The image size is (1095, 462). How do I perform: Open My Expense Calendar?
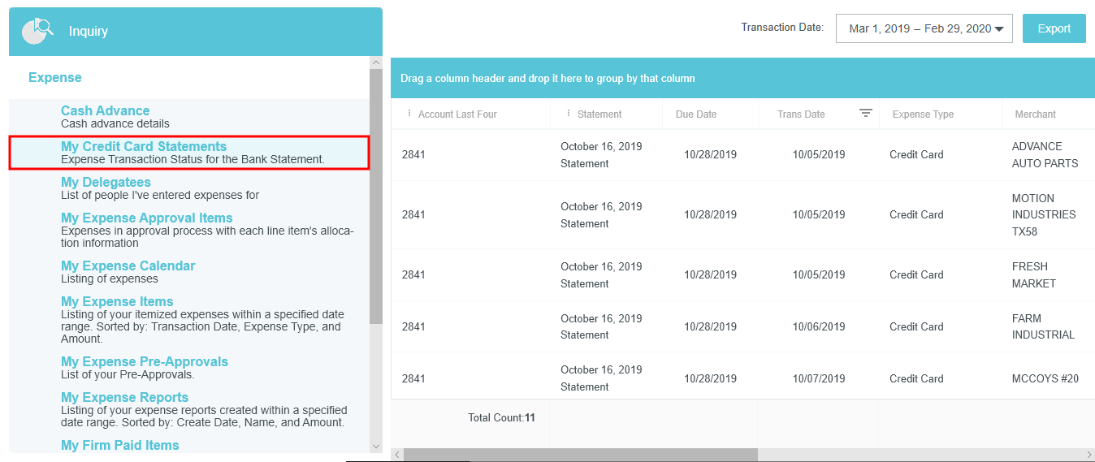pyautogui.click(x=128, y=266)
